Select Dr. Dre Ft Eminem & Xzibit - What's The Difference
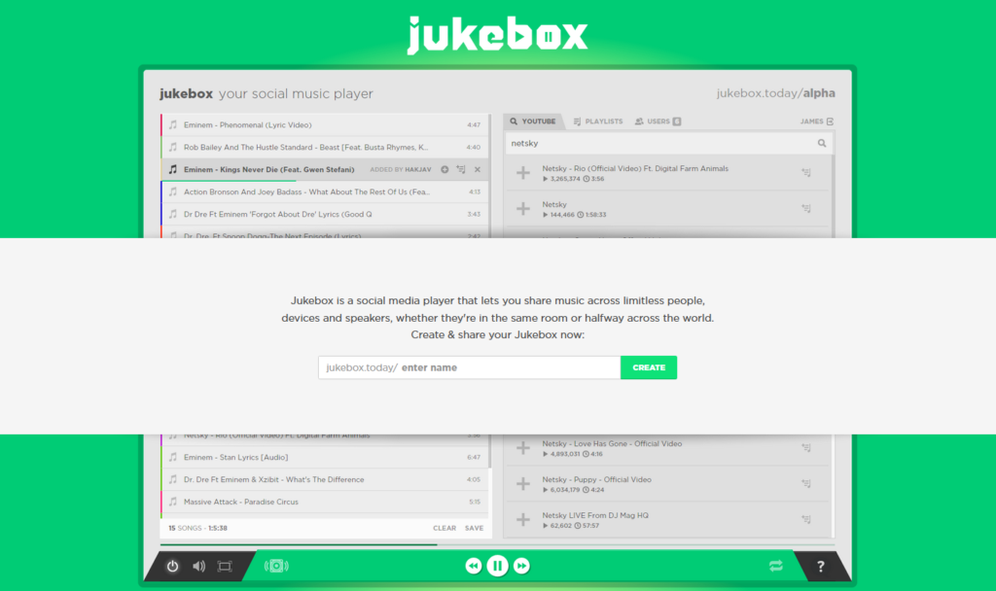Viewport: 996px width, 591px height. point(325,479)
